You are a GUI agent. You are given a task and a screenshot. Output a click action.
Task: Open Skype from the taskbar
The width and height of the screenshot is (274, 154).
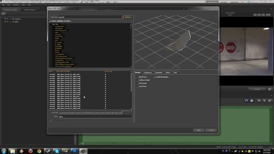click(57, 151)
